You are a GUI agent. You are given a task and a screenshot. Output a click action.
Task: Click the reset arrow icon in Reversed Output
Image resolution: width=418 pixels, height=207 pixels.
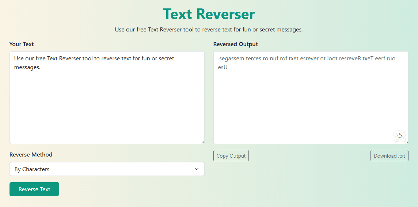[x=399, y=136]
